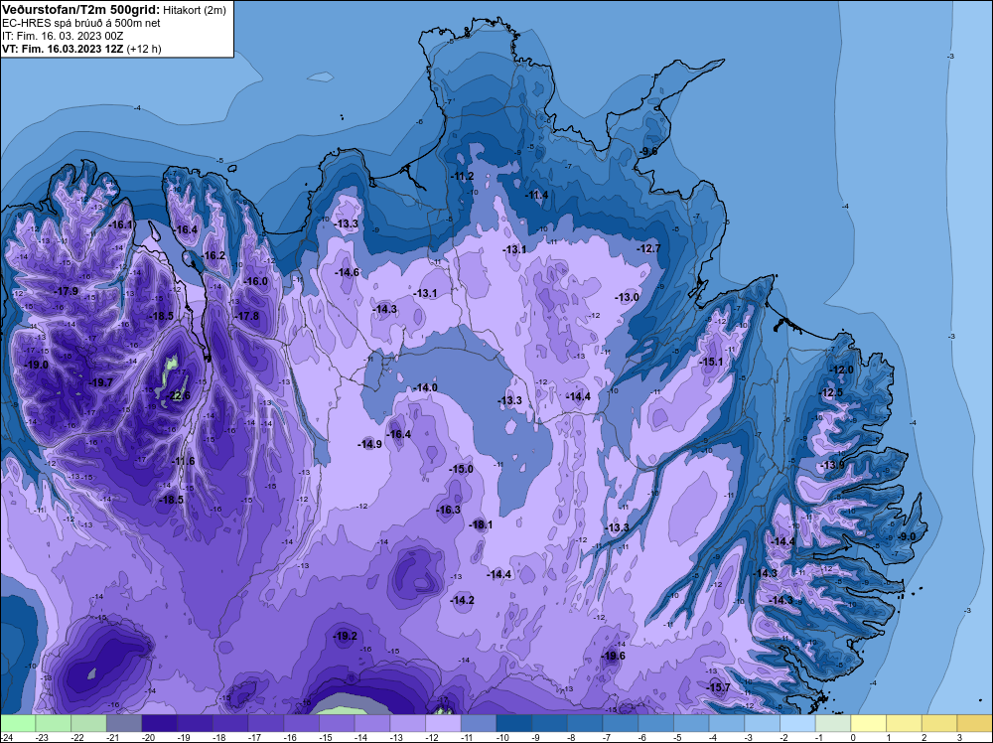993x743 pixels.
Task: Click the legend swatch between 0 and 1
Action: pyautogui.click(x=869, y=723)
